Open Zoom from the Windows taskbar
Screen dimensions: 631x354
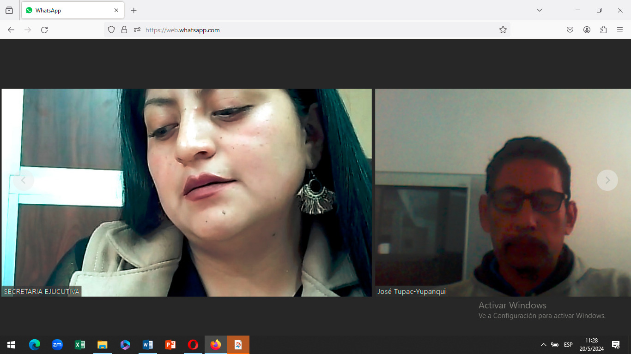[x=57, y=345]
